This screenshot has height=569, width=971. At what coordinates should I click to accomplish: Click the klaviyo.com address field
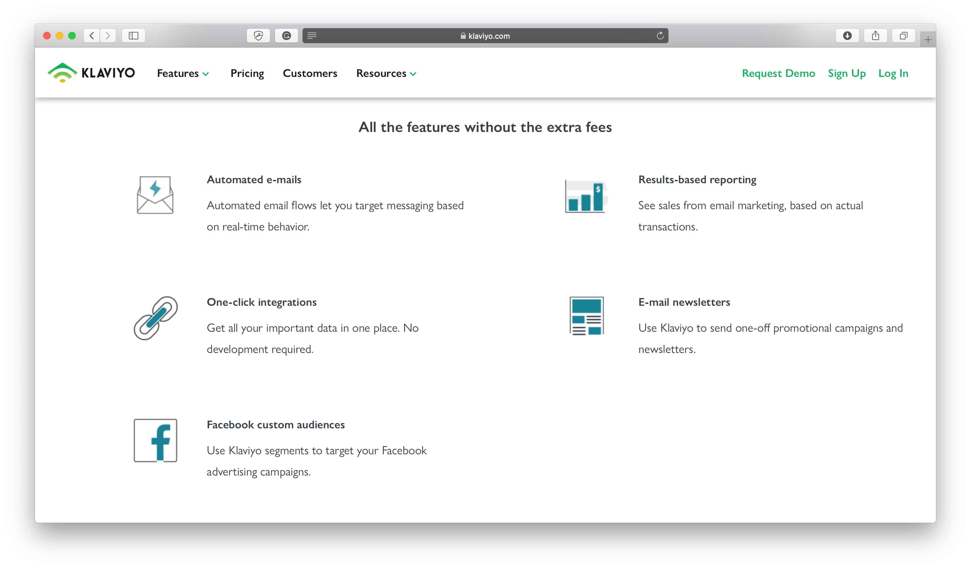click(485, 36)
